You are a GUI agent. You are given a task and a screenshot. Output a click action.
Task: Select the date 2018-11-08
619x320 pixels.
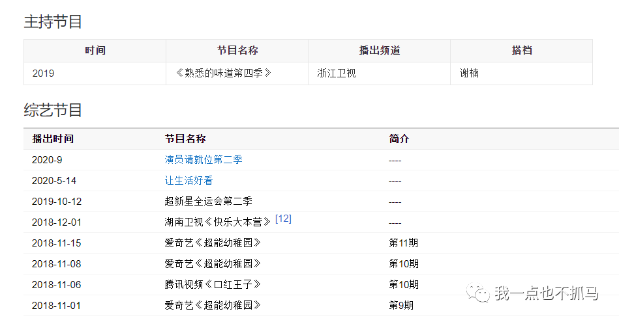[57, 264]
